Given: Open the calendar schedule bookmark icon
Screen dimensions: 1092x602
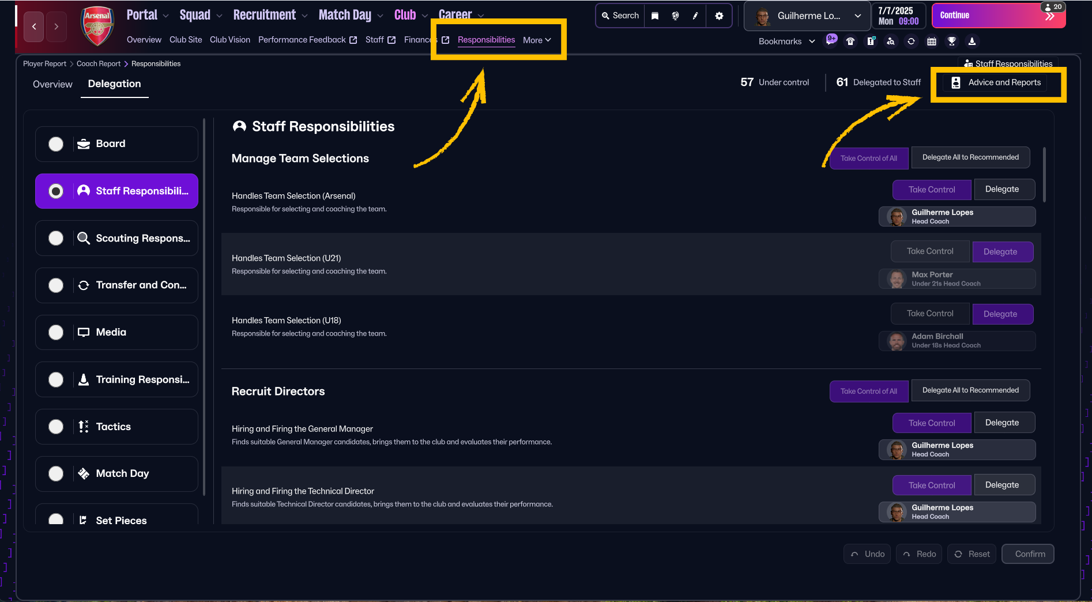Looking at the screenshot, I should click(932, 41).
